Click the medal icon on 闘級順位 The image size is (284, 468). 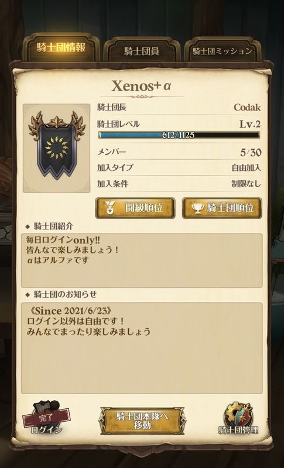coord(111,208)
